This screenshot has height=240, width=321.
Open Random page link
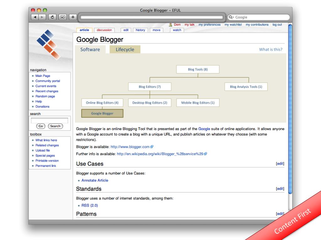pyautogui.click(x=45, y=96)
